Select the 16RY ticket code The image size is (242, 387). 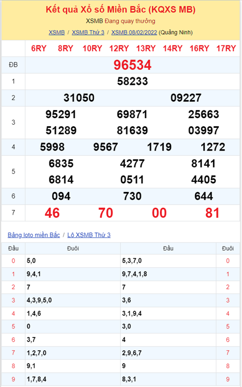[x=200, y=49]
